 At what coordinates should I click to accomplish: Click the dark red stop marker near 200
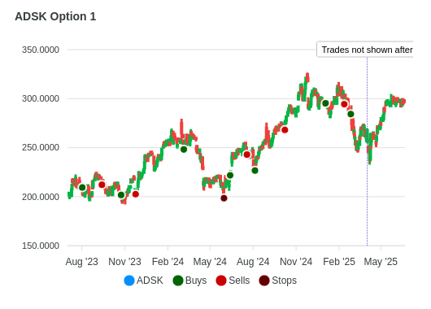[x=224, y=198]
